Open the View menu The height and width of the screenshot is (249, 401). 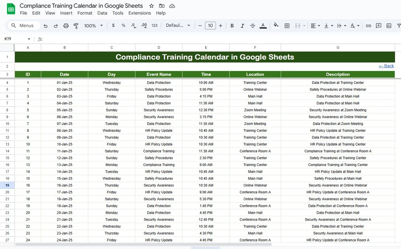tap(50, 13)
